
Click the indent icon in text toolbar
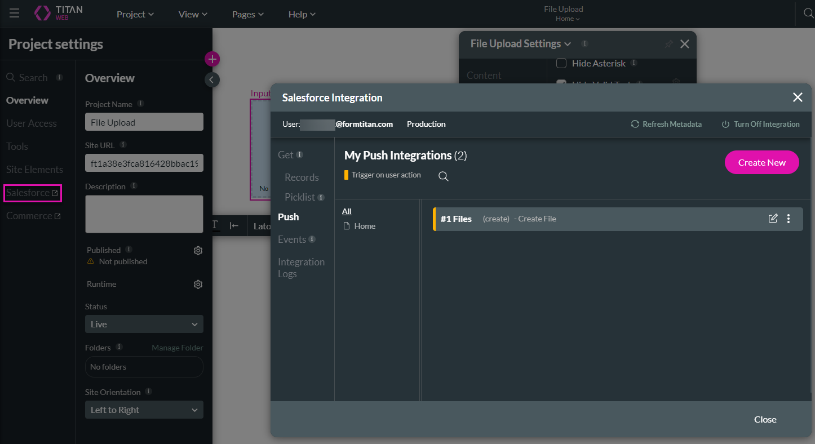click(234, 226)
